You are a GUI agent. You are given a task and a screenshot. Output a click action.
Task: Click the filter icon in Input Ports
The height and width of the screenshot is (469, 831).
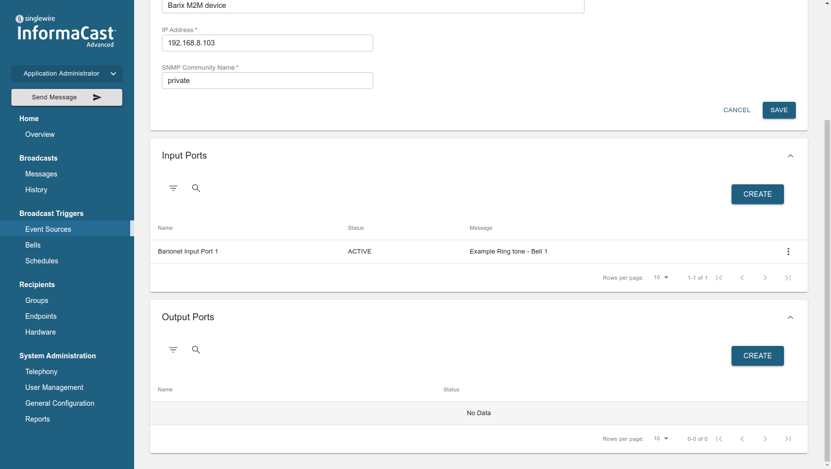click(x=173, y=188)
